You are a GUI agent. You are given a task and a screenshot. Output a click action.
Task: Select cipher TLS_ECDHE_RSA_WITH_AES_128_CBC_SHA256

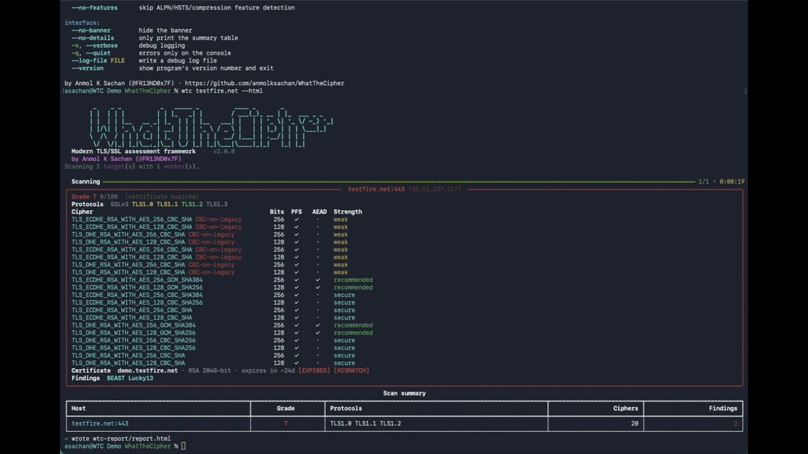click(x=137, y=303)
